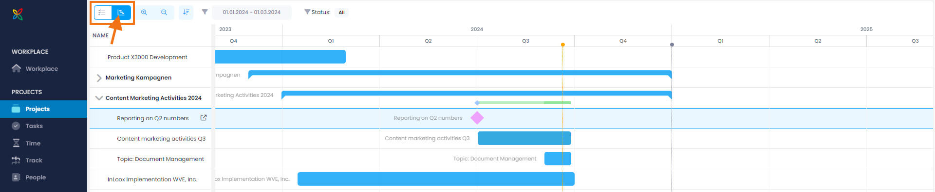
Task: Click Content Marketing Activities 2024 summary bar
Action: click(477, 94)
